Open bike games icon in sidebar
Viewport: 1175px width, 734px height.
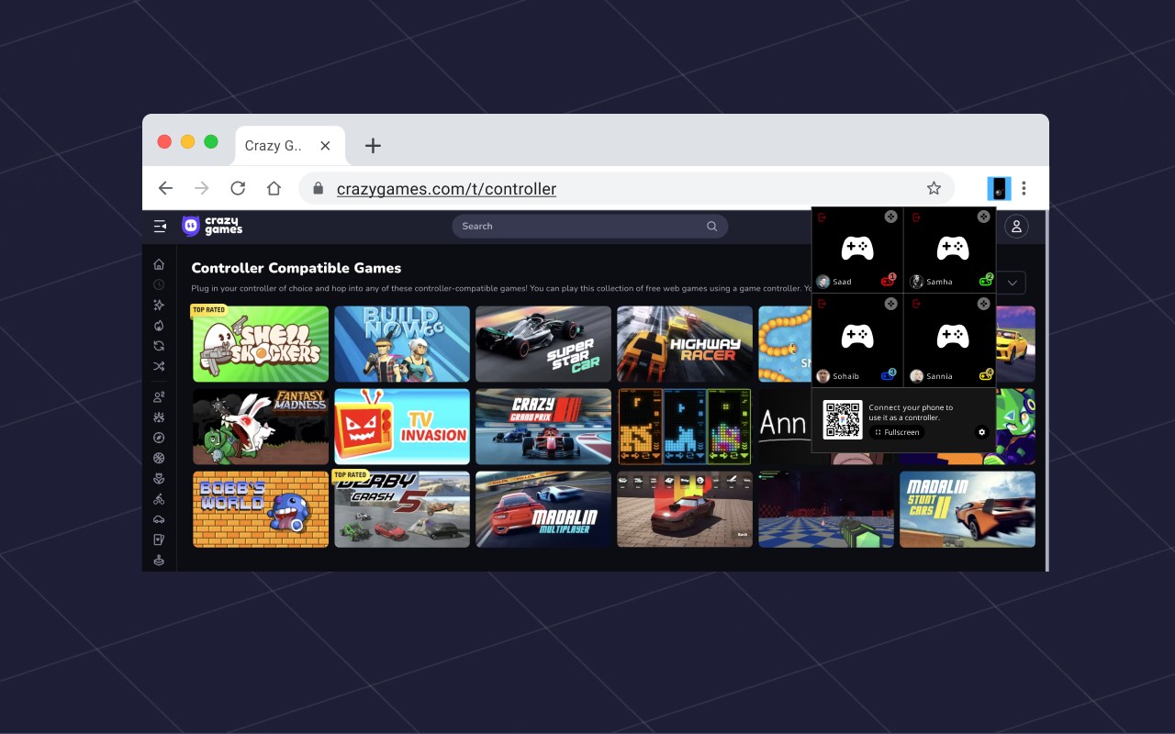click(x=159, y=499)
